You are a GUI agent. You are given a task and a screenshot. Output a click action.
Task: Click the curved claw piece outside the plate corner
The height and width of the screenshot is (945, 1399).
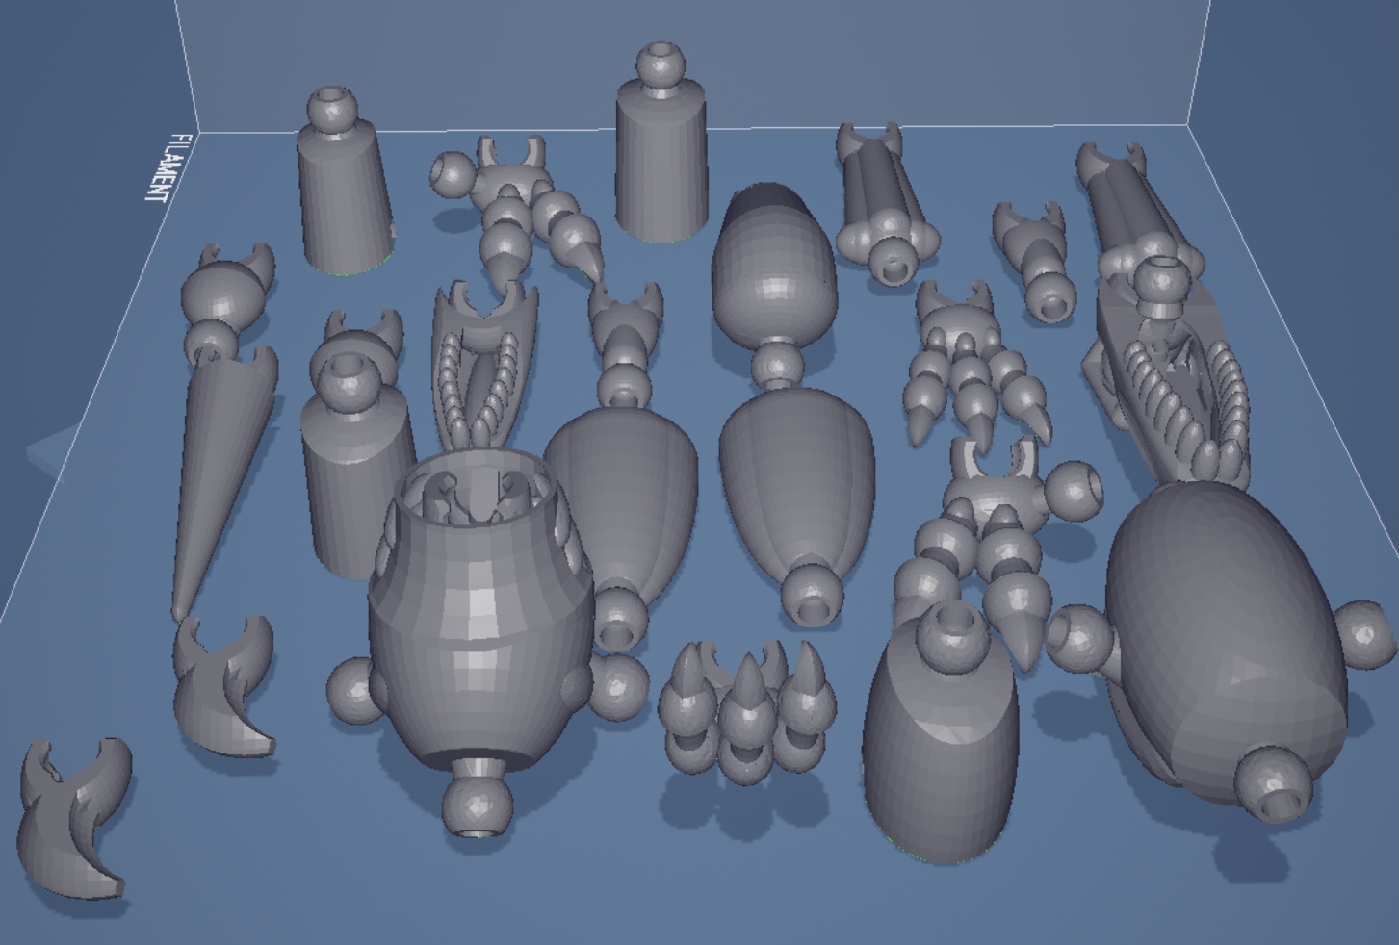pos(75,818)
